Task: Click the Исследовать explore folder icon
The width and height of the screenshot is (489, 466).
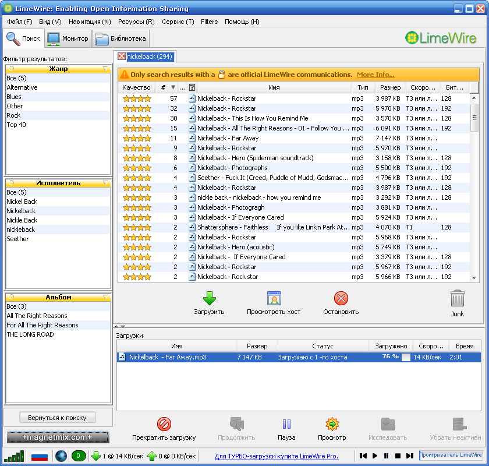Action: 388,424
